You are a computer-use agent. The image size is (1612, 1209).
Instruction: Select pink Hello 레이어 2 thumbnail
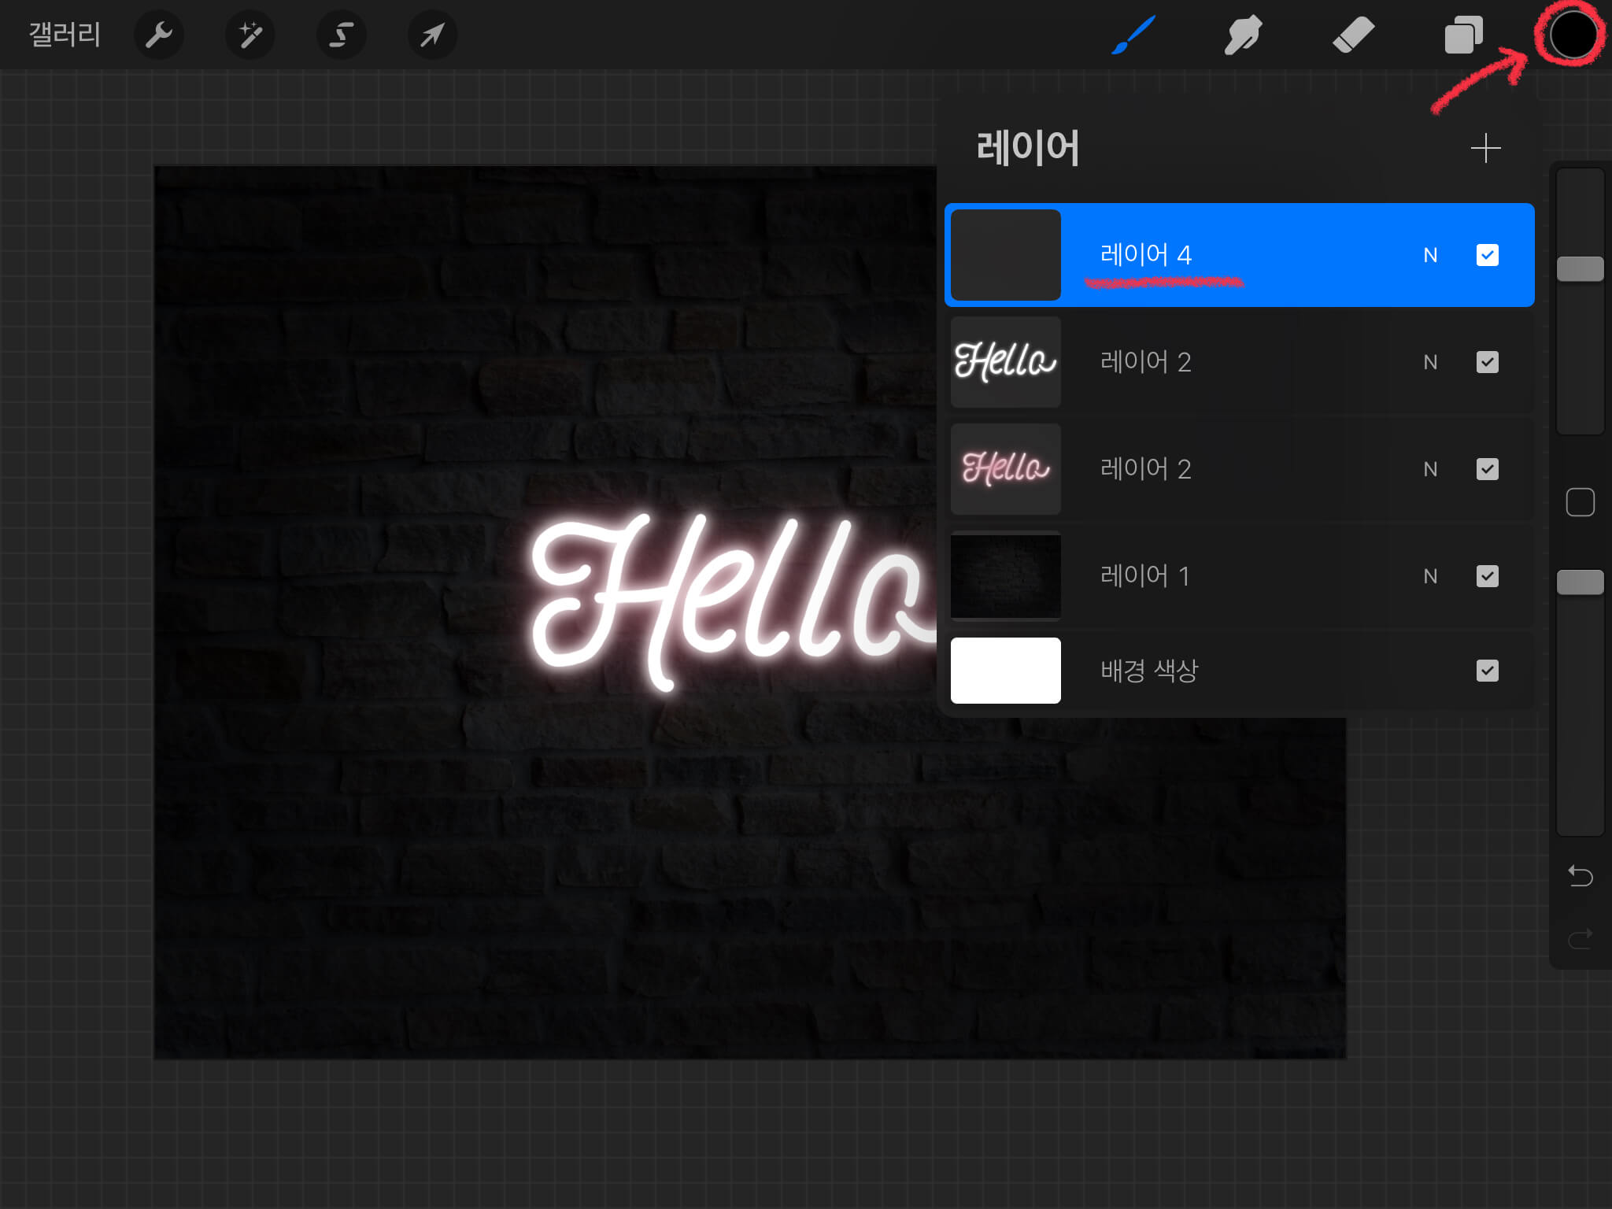[x=1005, y=469]
